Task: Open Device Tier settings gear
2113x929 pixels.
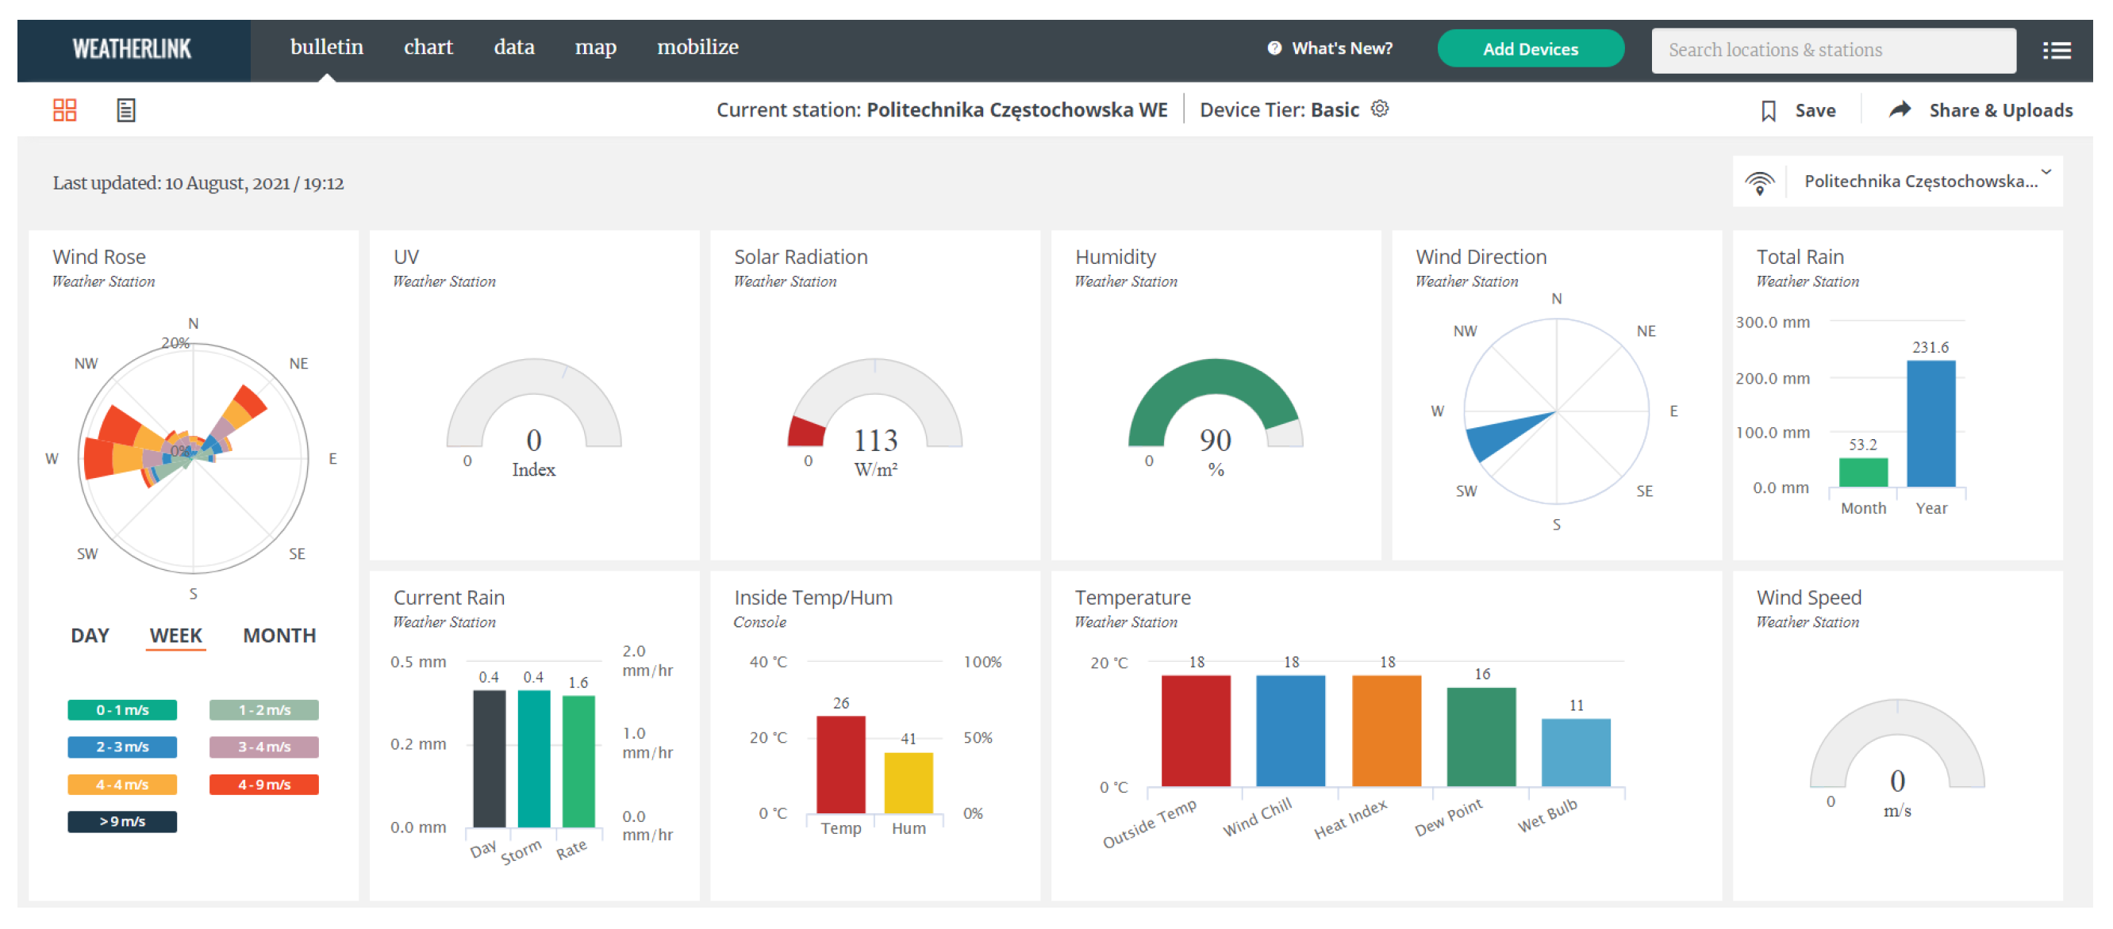Action: tap(1380, 109)
